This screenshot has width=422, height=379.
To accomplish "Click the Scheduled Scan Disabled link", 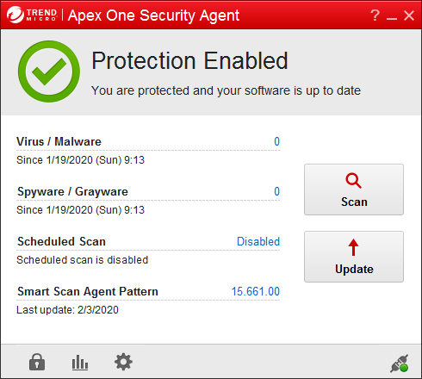I will tap(258, 241).
